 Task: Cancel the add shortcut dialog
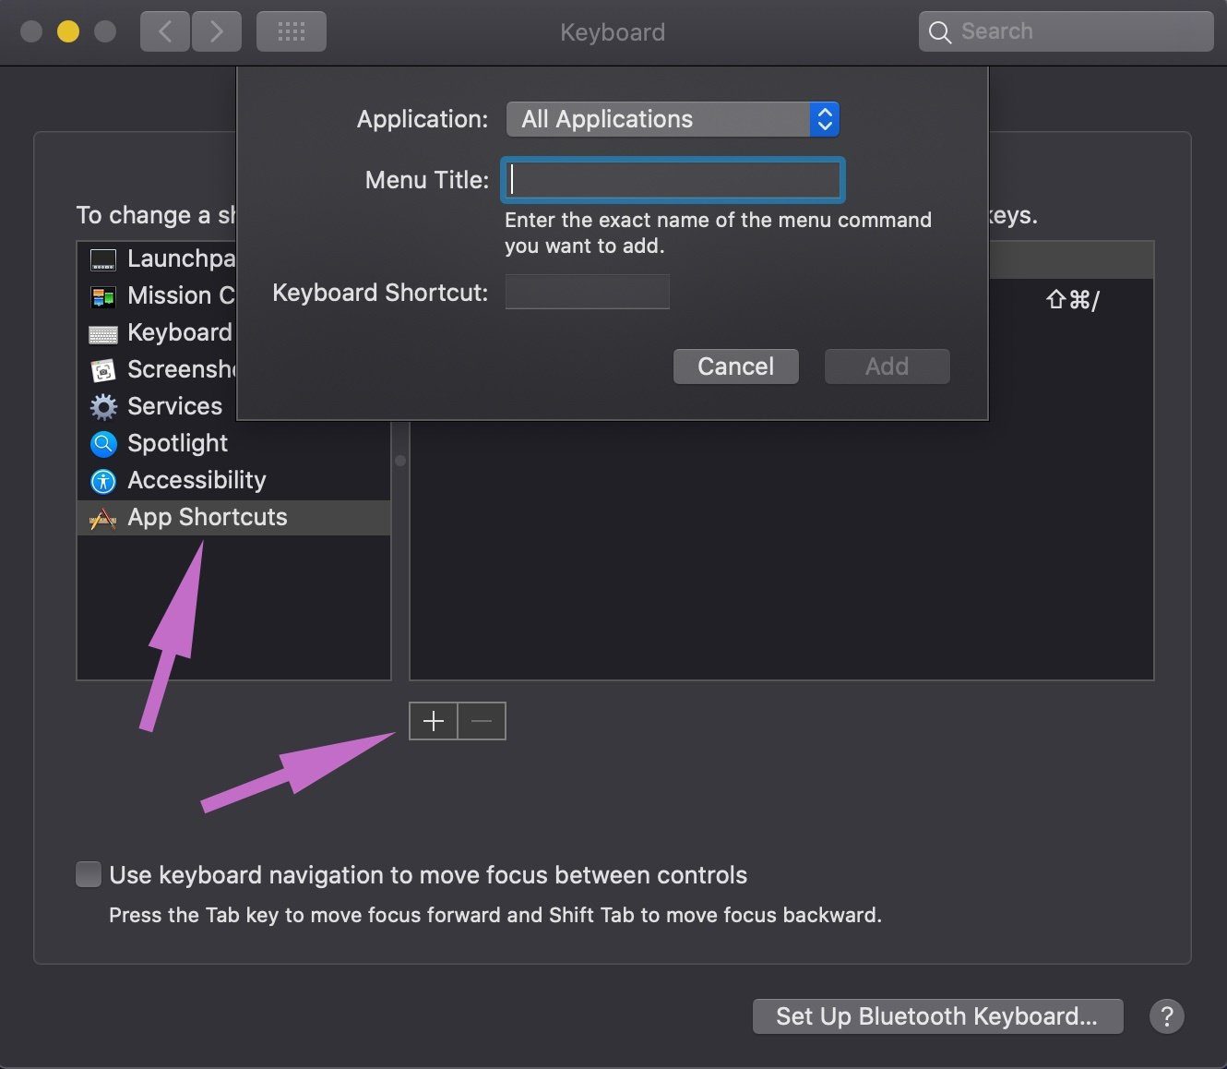point(736,366)
